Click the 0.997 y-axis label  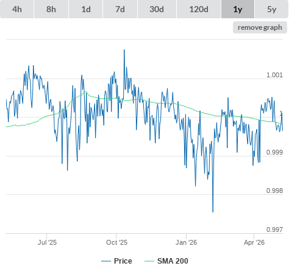pos(274,230)
